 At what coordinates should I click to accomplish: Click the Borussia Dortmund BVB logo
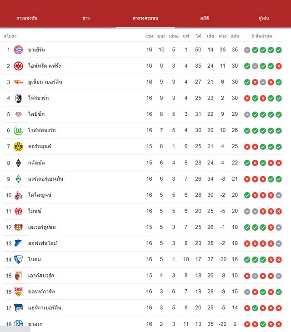pyautogui.click(x=18, y=147)
